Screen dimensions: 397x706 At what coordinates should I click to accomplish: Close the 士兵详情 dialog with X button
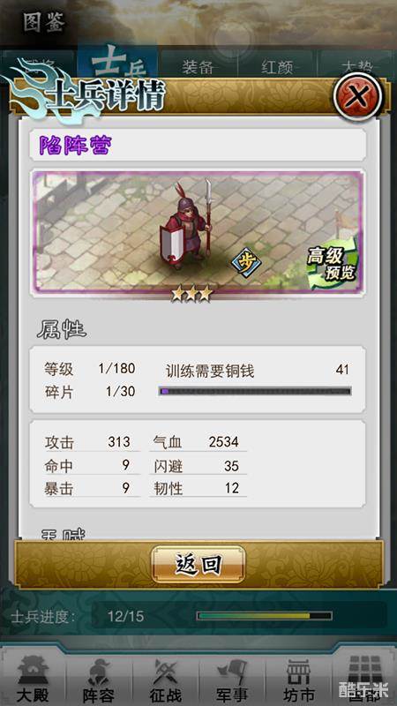(x=358, y=96)
